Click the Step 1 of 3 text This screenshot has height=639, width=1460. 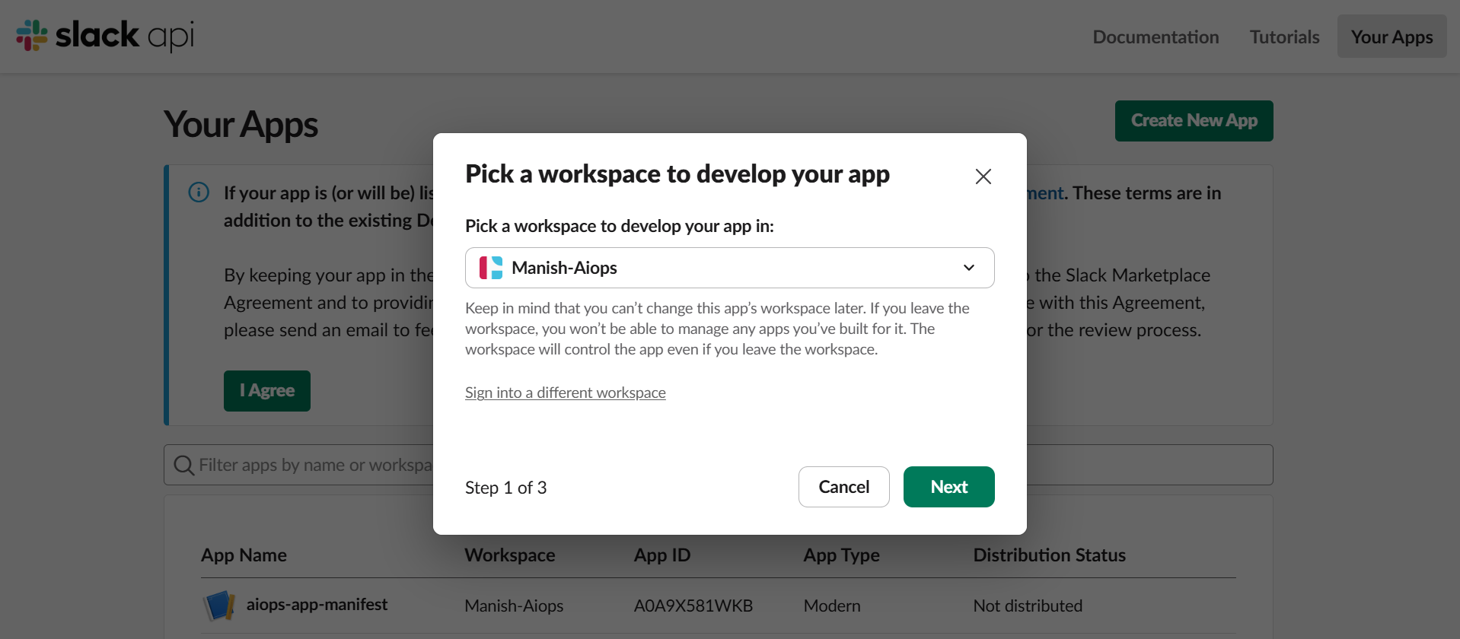pyautogui.click(x=506, y=488)
